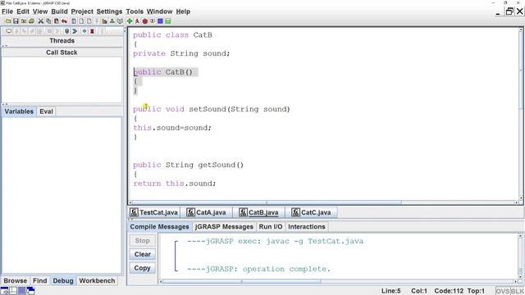The image size is (525, 295).
Task: Click the red ladybug Debug icon
Action: [145, 21]
